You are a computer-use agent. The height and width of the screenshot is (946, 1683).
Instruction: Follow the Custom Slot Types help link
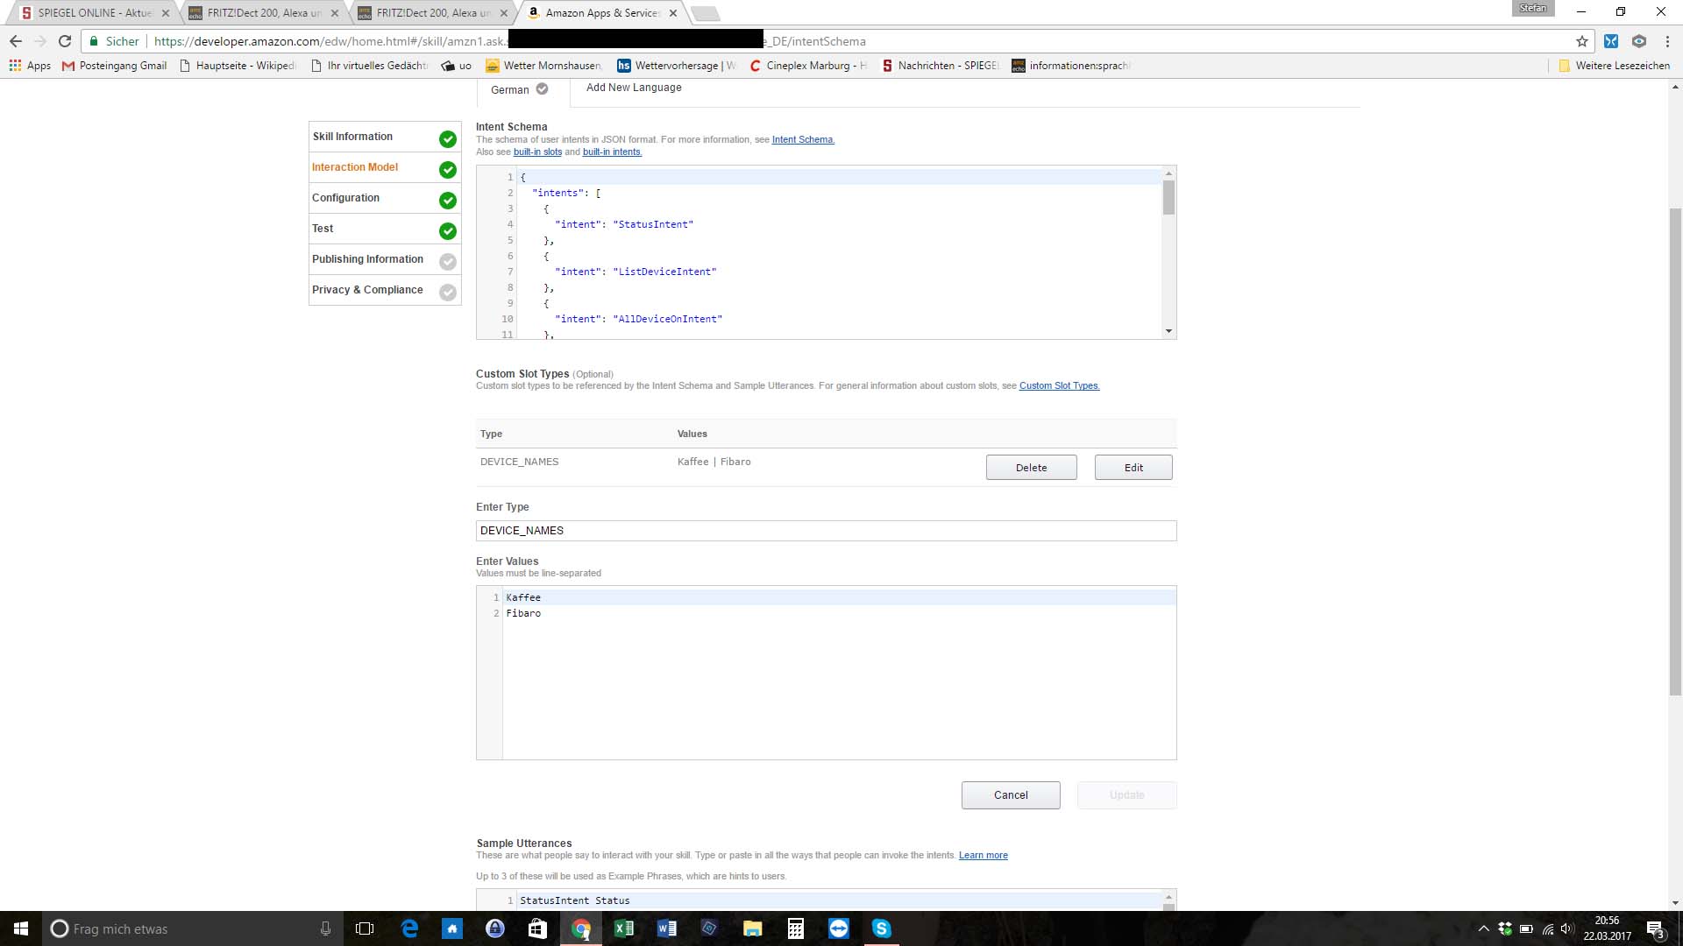click(x=1059, y=385)
